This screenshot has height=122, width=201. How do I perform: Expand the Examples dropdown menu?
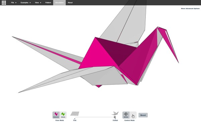pyautogui.click(x=26, y=3)
